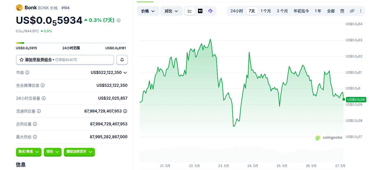Click the purple diamond chart icon
The image size is (374, 170).
210,11
